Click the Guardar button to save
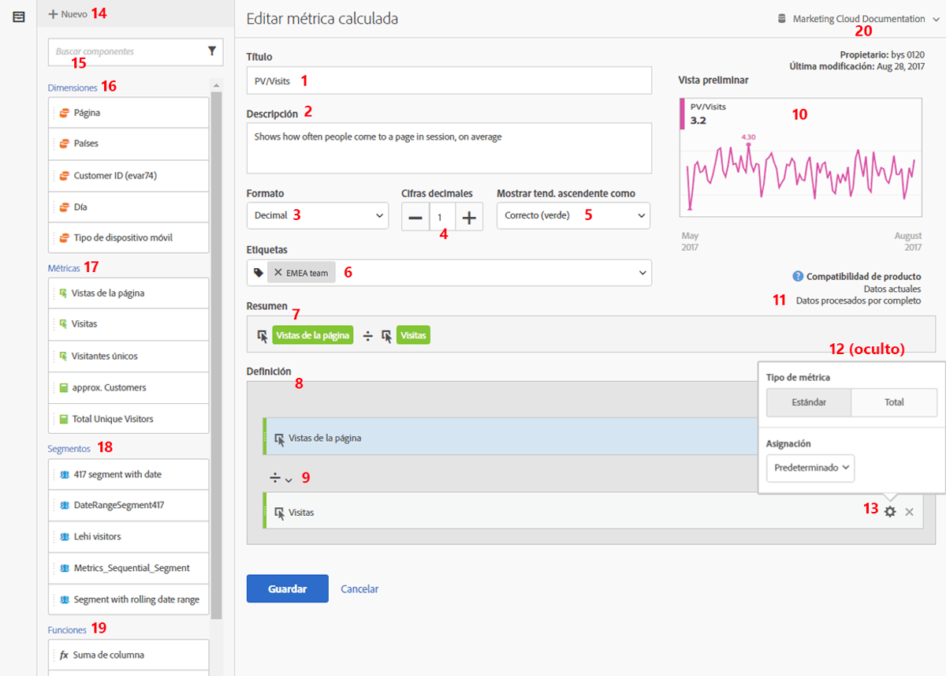The height and width of the screenshot is (676, 946). click(x=287, y=588)
